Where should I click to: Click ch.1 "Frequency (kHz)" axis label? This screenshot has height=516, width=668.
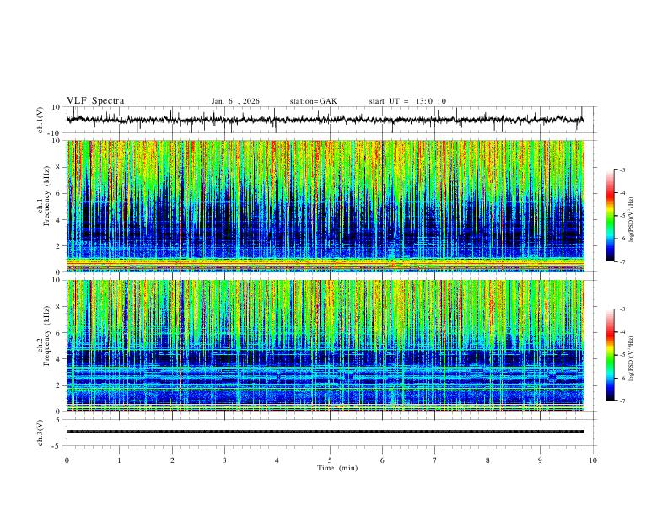click(47, 196)
